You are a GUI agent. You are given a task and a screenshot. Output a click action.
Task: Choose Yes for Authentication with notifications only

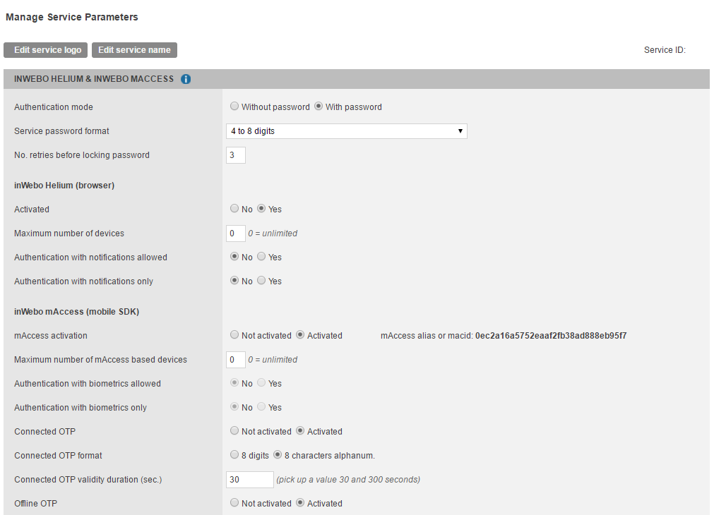(x=261, y=281)
